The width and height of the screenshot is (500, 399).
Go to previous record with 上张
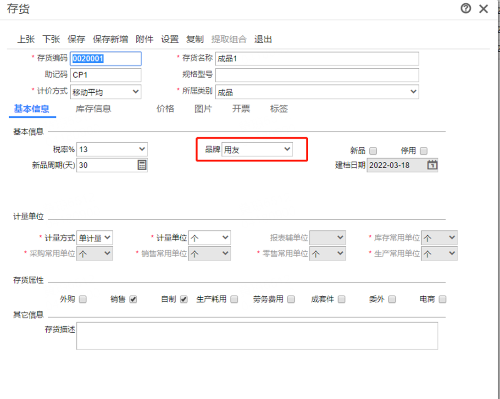(x=26, y=39)
